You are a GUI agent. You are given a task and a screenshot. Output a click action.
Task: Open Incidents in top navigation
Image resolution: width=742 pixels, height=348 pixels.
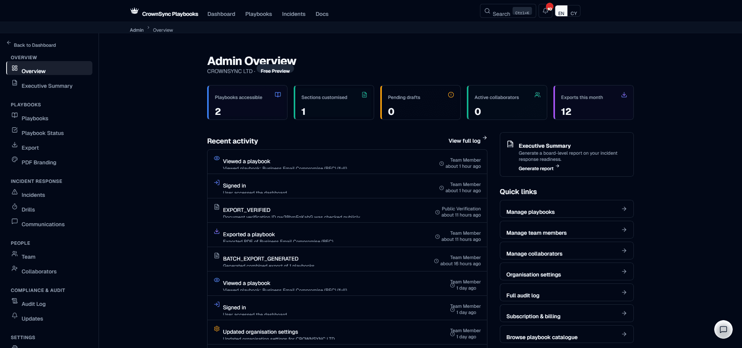point(294,14)
